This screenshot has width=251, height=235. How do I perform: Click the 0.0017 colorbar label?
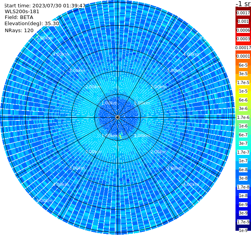tap(243, 13)
